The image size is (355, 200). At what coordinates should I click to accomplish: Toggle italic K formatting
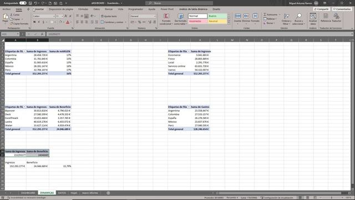pos(39,22)
